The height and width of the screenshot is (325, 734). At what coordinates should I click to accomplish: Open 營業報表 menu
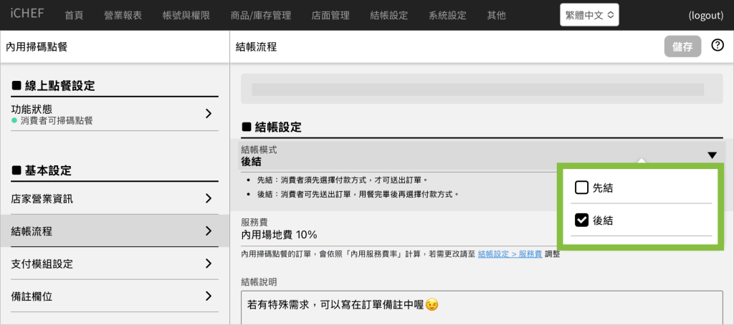pyautogui.click(x=123, y=15)
